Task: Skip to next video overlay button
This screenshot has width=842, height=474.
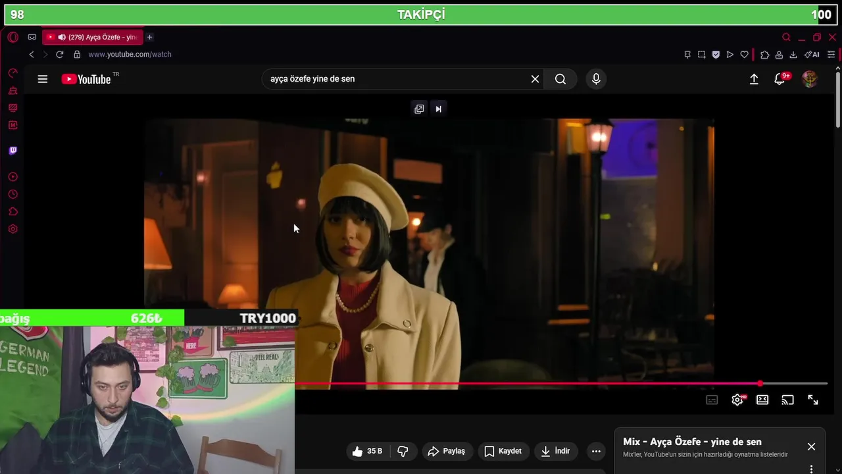Action: click(x=439, y=109)
